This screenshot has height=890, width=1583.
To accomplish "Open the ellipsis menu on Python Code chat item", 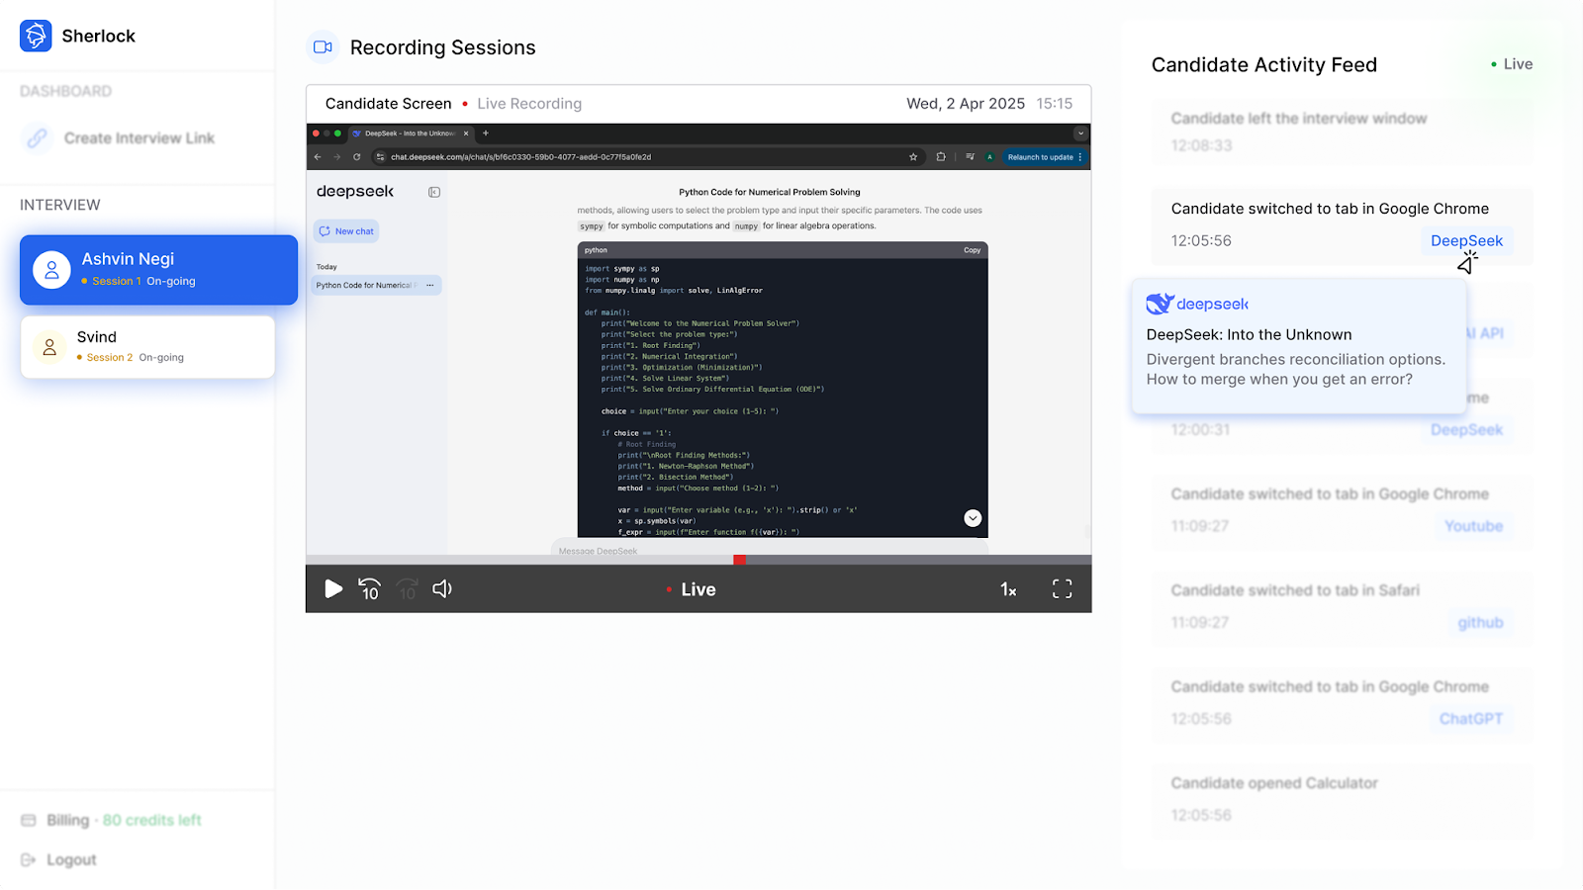I will tap(430, 285).
